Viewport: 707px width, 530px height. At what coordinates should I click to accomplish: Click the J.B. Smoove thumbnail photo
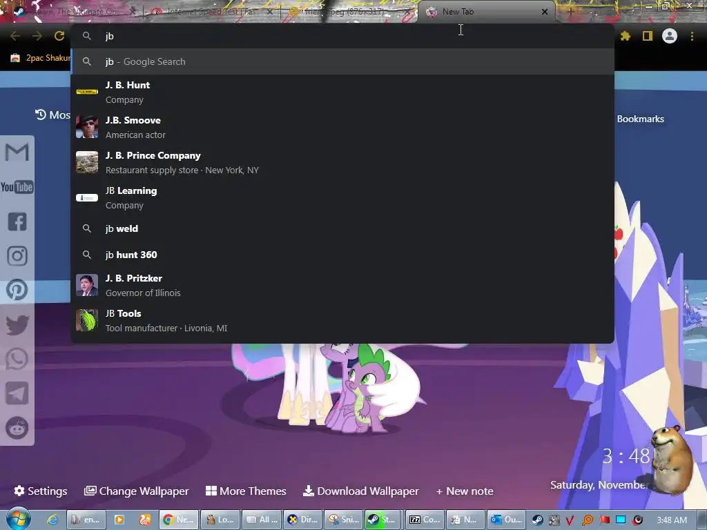coord(87,127)
